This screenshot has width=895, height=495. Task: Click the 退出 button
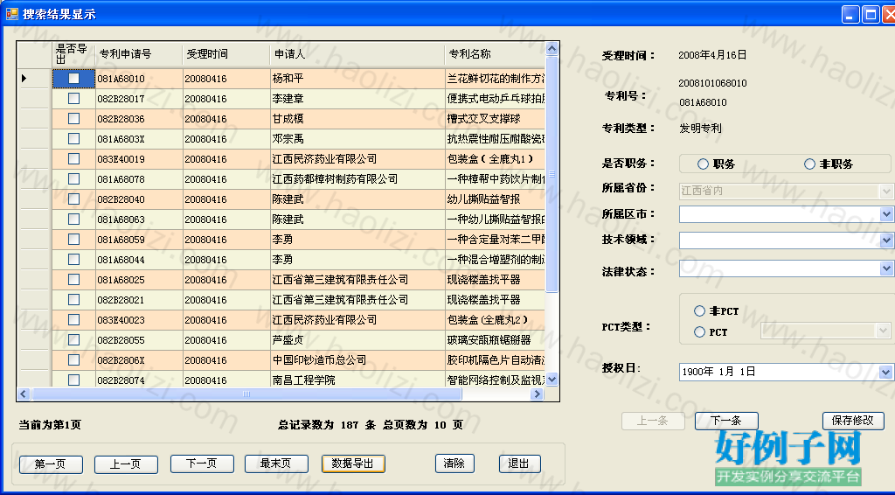(x=519, y=464)
